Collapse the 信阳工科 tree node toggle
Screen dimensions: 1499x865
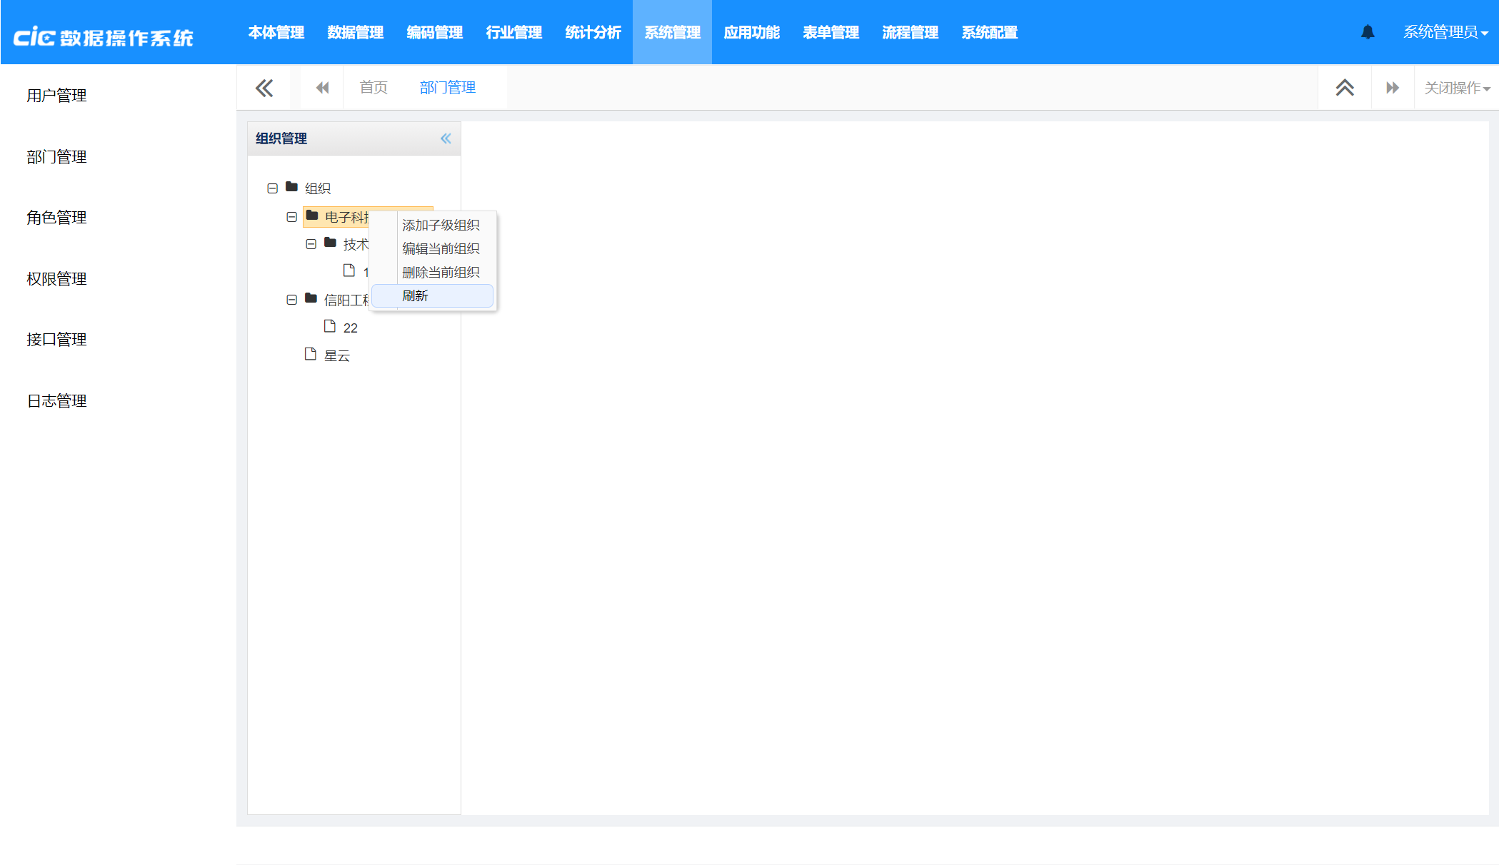tap(291, 300)
